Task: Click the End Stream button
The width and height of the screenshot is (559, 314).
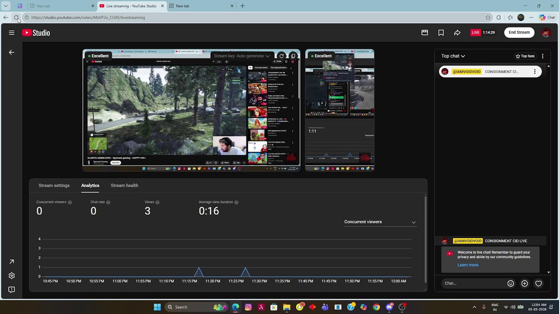Action: click(519, 33)
